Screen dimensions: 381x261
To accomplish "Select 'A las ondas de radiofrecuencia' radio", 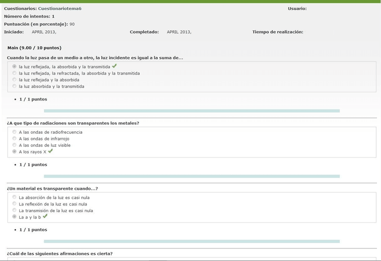I will point(14,132).
